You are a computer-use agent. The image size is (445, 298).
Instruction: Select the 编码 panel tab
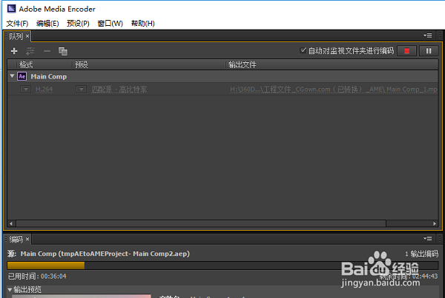pos(16,240)
